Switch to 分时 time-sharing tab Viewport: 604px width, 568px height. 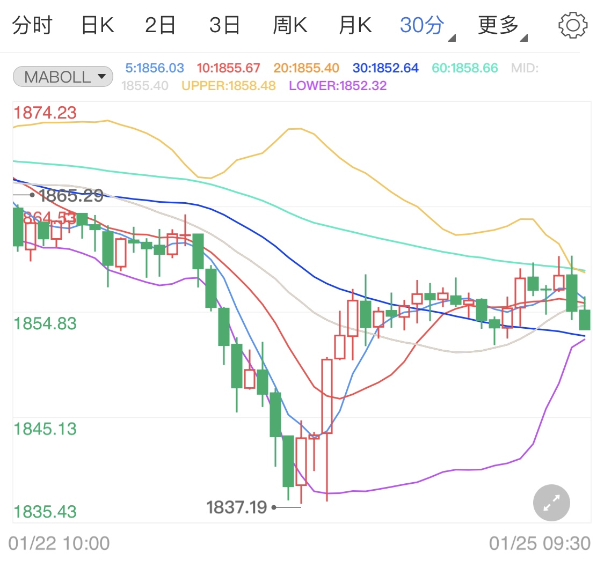[x=32, y=25]
